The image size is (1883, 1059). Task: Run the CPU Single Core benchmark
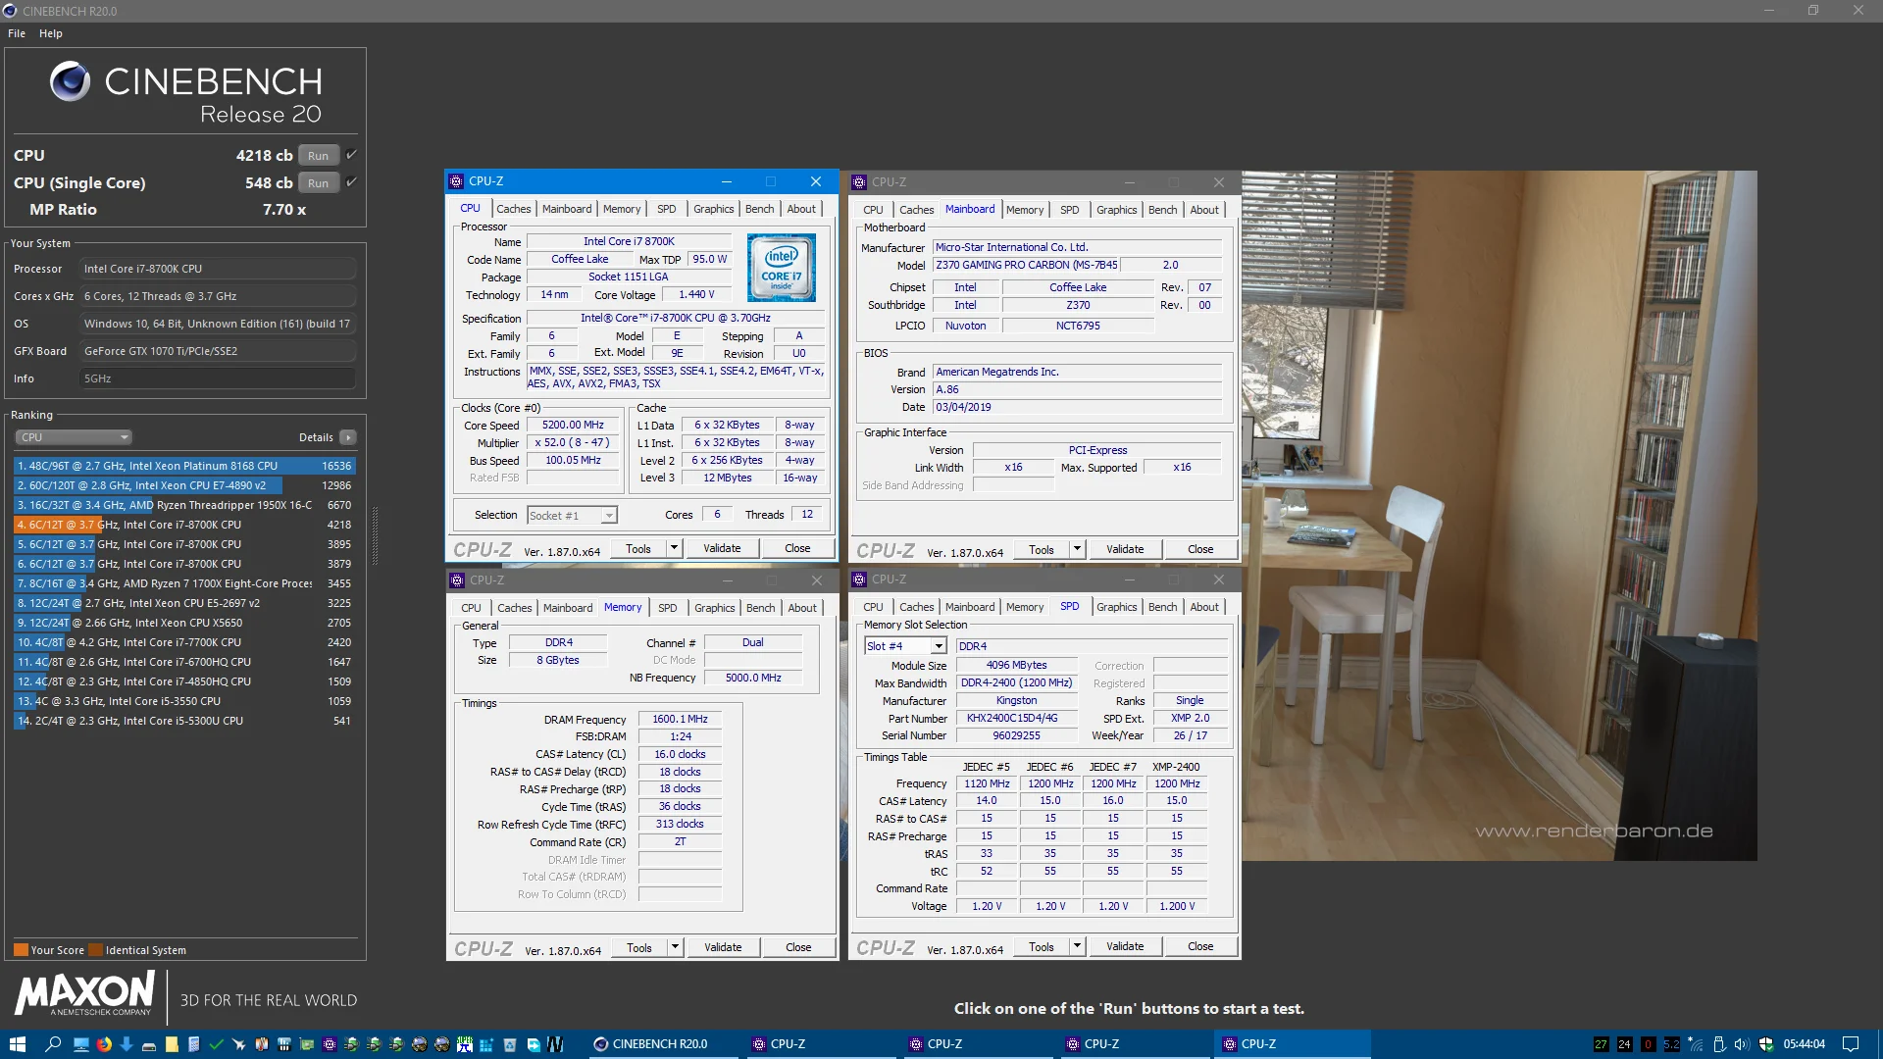[x=319, y=182]
